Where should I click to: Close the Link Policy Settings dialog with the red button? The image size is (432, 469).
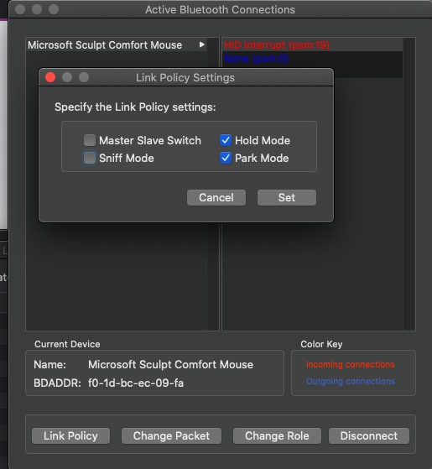pos(50,77)
